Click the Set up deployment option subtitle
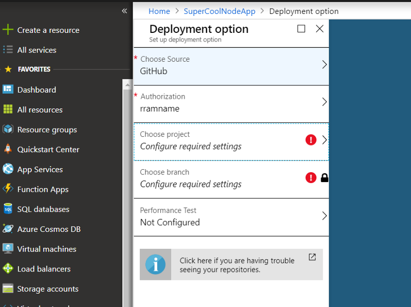The height and width of the screenshot is (307, 411). coord(185,40)
